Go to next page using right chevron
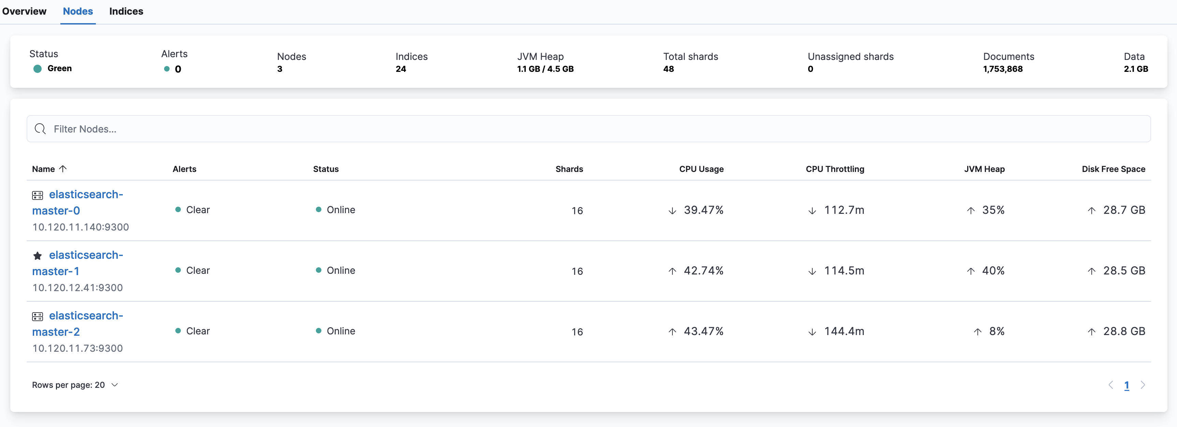The width and height of the screenshot is (1177, 427). (1142, 385)
